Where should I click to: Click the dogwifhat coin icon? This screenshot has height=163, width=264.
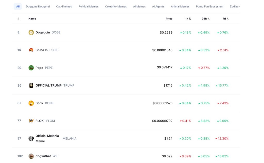click(x=31, y=156)
